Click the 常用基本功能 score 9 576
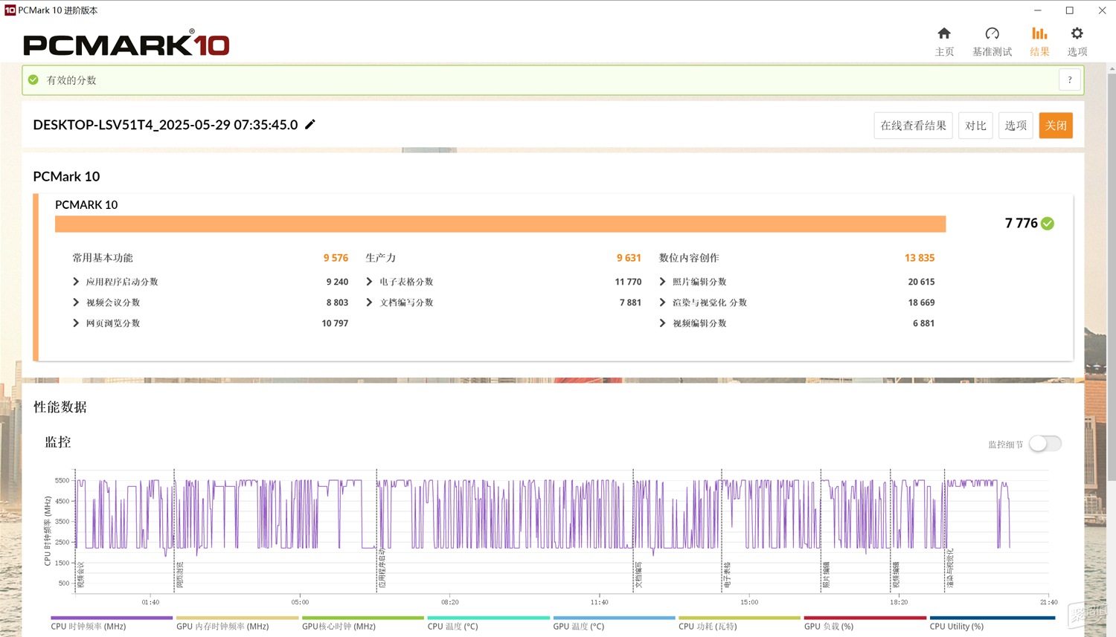 tap(336, 258)
